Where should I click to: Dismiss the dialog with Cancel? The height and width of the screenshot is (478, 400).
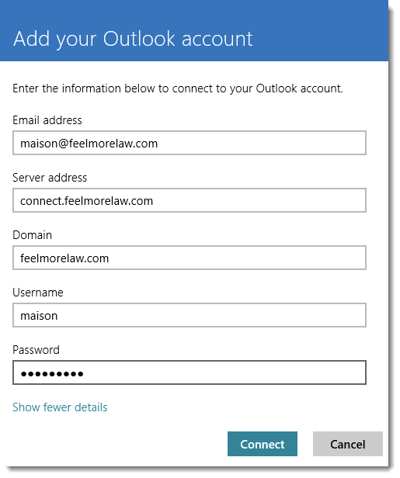pyautogui.click(x=348, y=444)
